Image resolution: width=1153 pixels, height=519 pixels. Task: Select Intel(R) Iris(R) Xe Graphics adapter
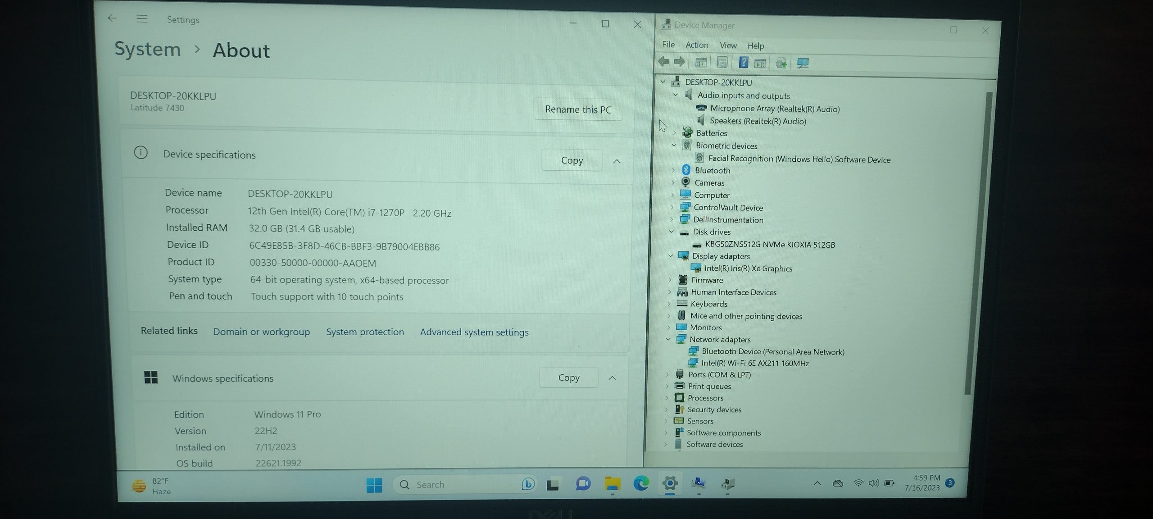[748, 269]
